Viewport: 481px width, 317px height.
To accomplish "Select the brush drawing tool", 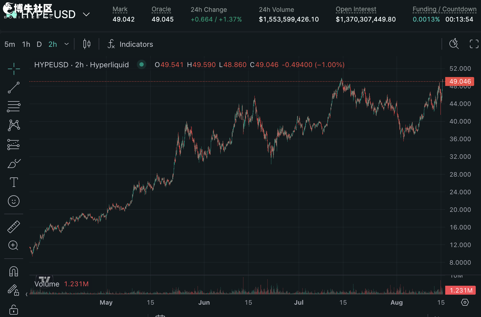I will pyautogui.click(x=14, y=163).
